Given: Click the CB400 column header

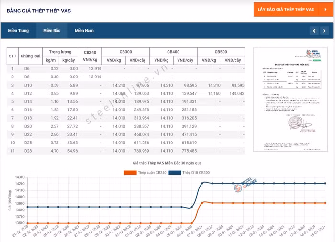Looking at the screenshot, I should (173, 52).
